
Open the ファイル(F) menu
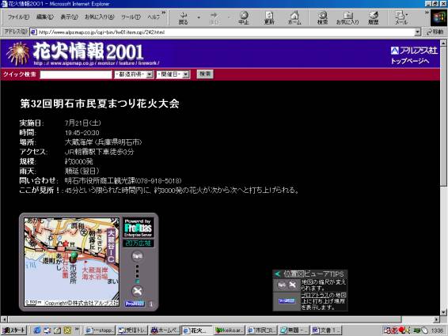(x=18, y=17)
